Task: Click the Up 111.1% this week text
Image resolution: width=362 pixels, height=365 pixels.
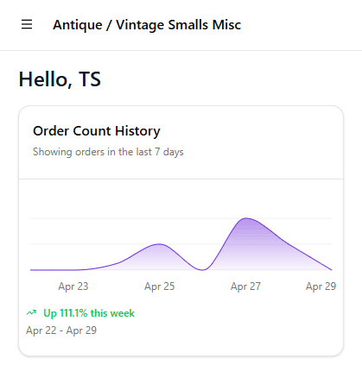Action: 89,313
